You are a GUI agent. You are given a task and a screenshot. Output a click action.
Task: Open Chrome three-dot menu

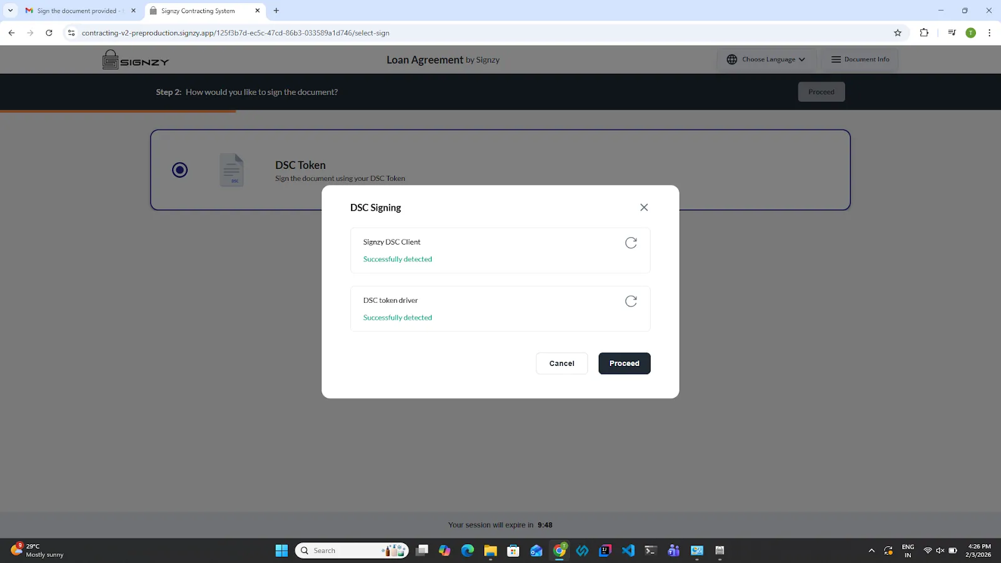point(989,33)
